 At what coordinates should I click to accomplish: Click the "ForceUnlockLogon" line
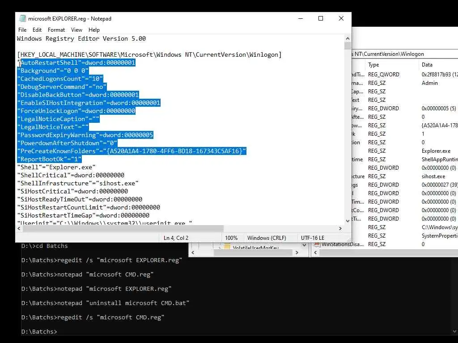(x=76, y=111)
